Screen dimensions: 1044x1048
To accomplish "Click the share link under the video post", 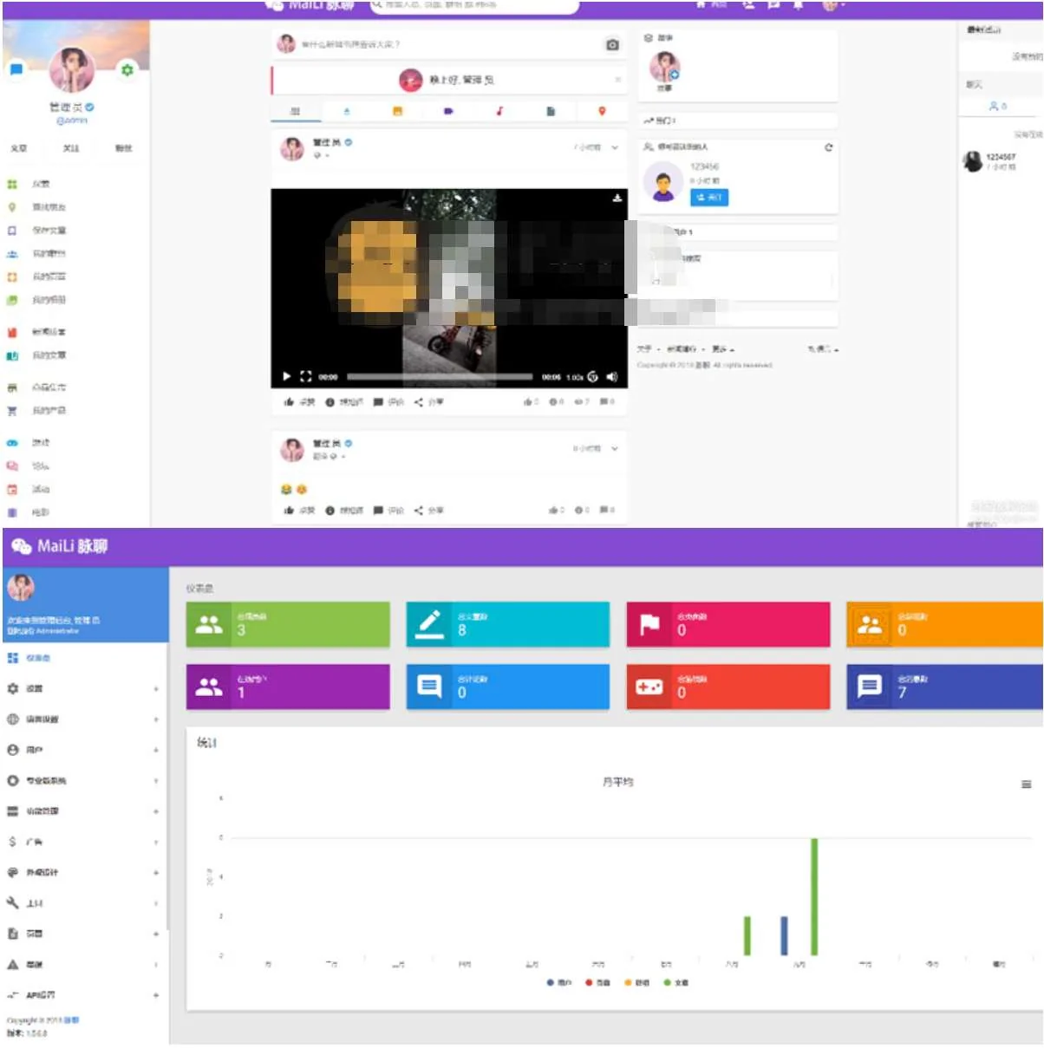I will click(429, 402).
